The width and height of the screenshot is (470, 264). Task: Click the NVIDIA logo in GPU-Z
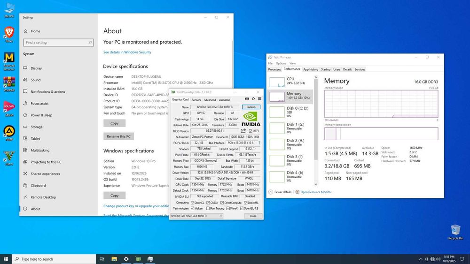click(x=251, y=119)
